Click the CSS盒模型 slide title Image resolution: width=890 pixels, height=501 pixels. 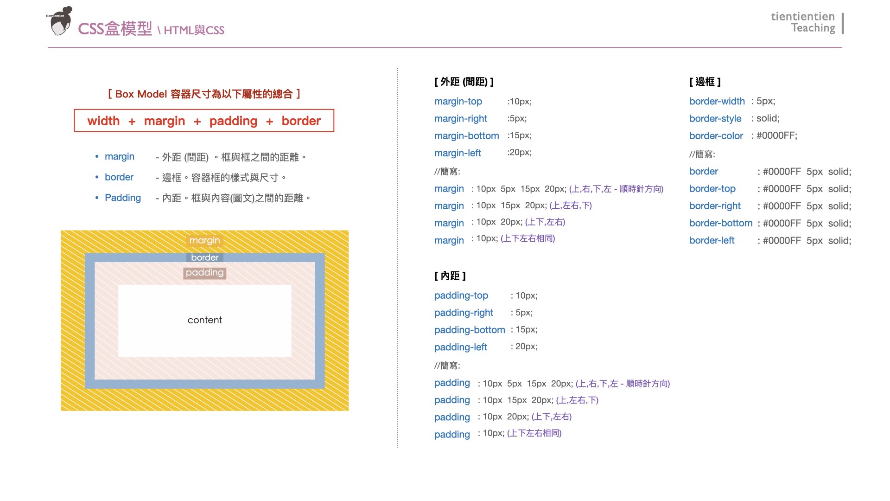click(x=115, y=29)
